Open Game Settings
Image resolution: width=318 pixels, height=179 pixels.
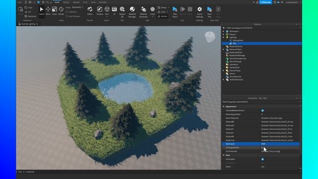click(200, 12)
